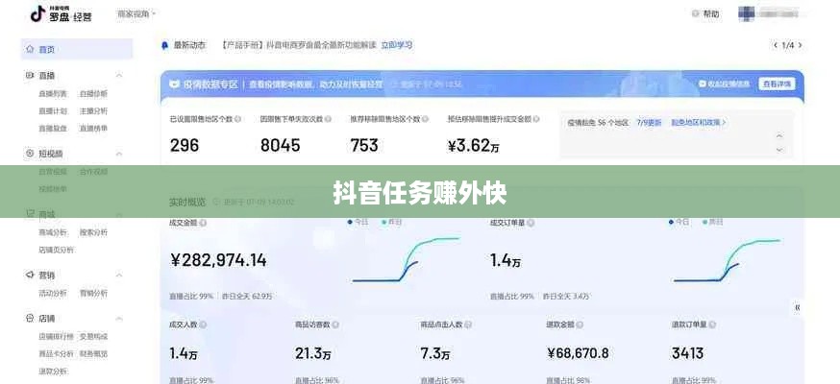Click the collapse panel double-arrow icon
Viewport: 840px width, 384px height.
(x=798, y=307)
